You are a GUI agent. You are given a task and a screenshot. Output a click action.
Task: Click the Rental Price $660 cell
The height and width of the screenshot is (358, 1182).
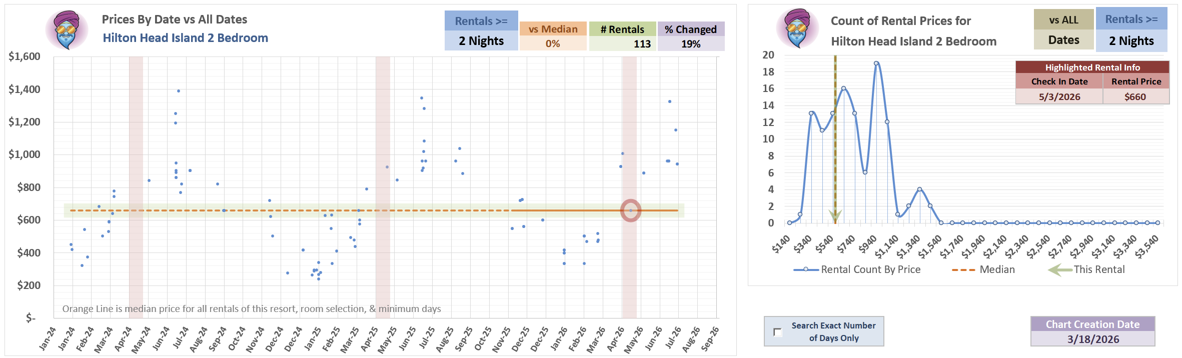pyautogui.click(x=1135, y=96)
